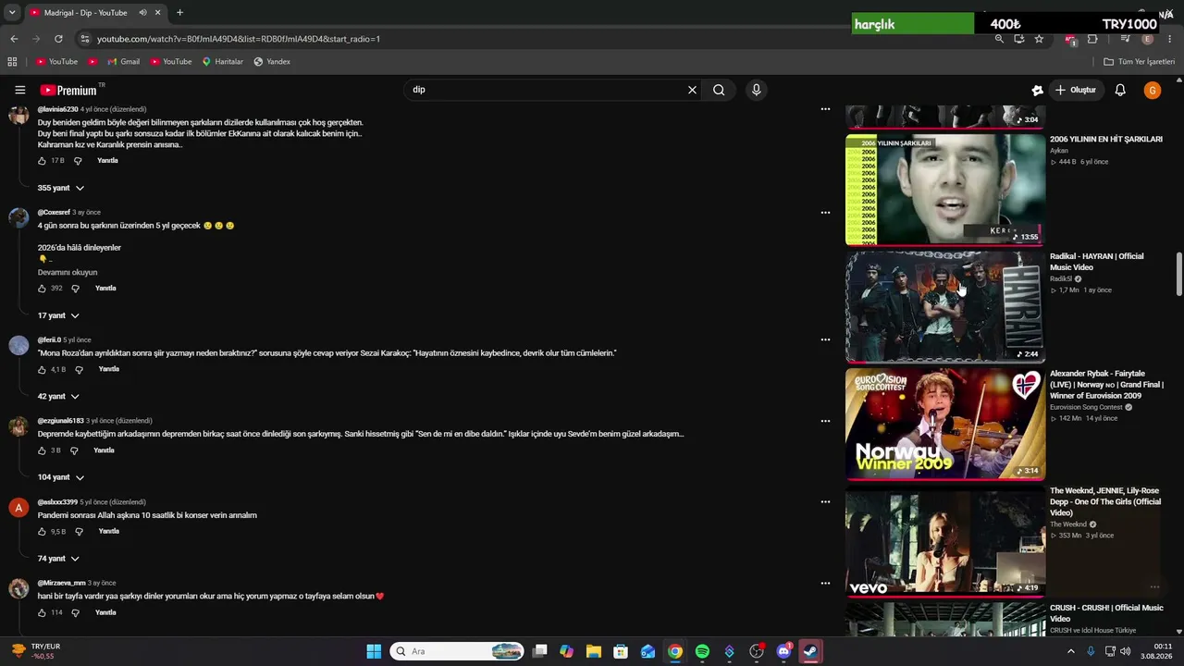Image resolution: width=1184 pixels, height=666 pixels.
Task: Show hidden system tray icons chevron
Action: (1071, 651)
